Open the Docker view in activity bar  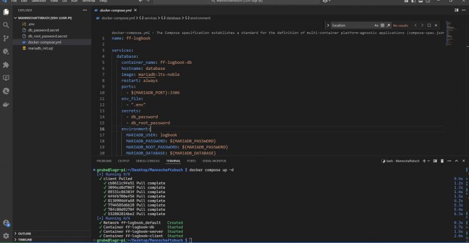coord(6,104)
